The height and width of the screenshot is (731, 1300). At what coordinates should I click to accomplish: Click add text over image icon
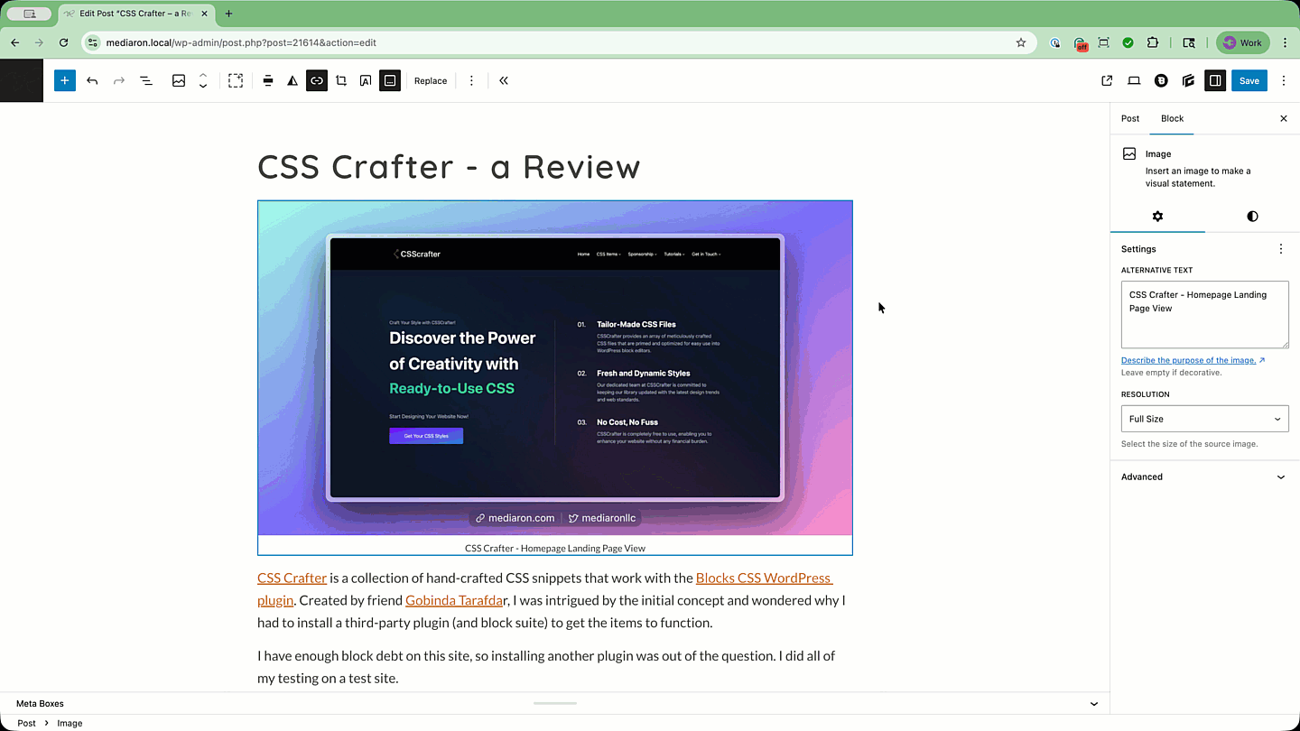coord(366,80)
